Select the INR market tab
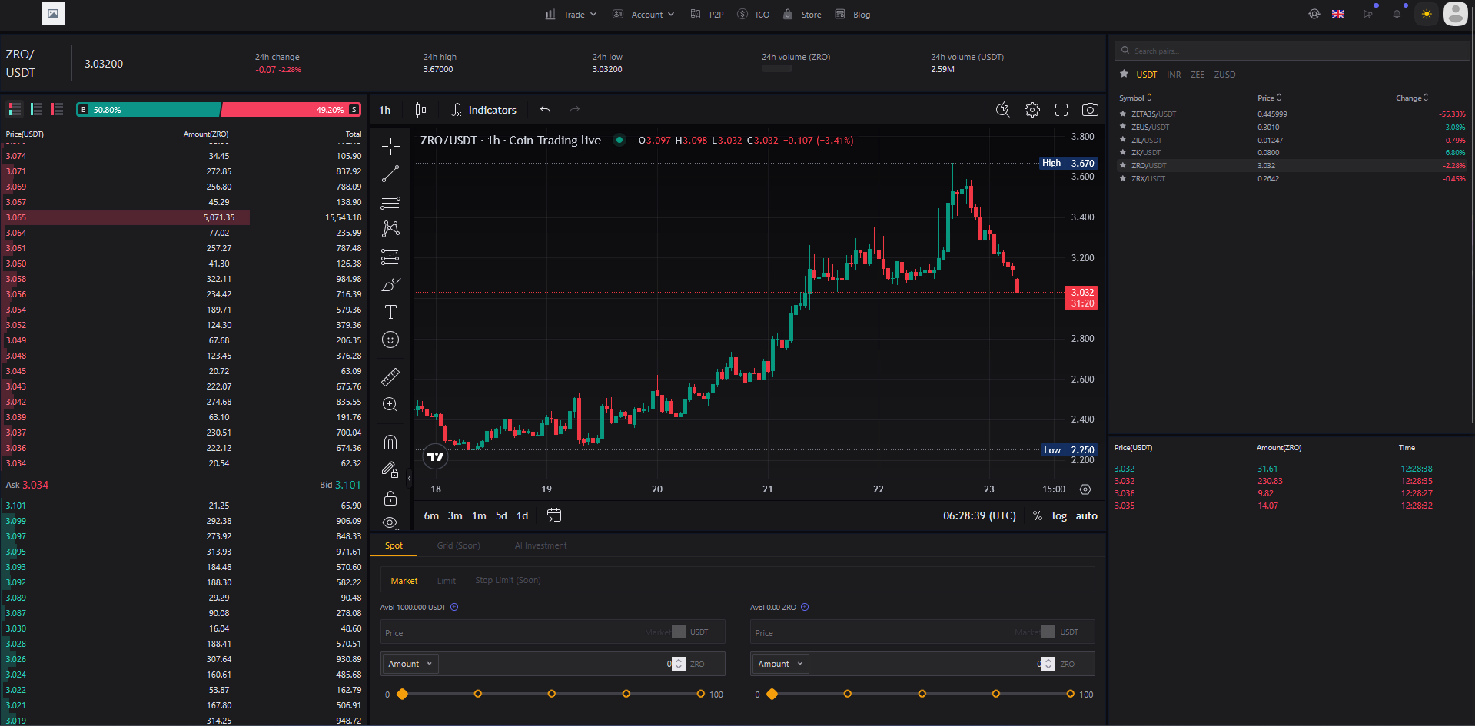This screenshot has height=726, width=1475. tap(1173, 75)
